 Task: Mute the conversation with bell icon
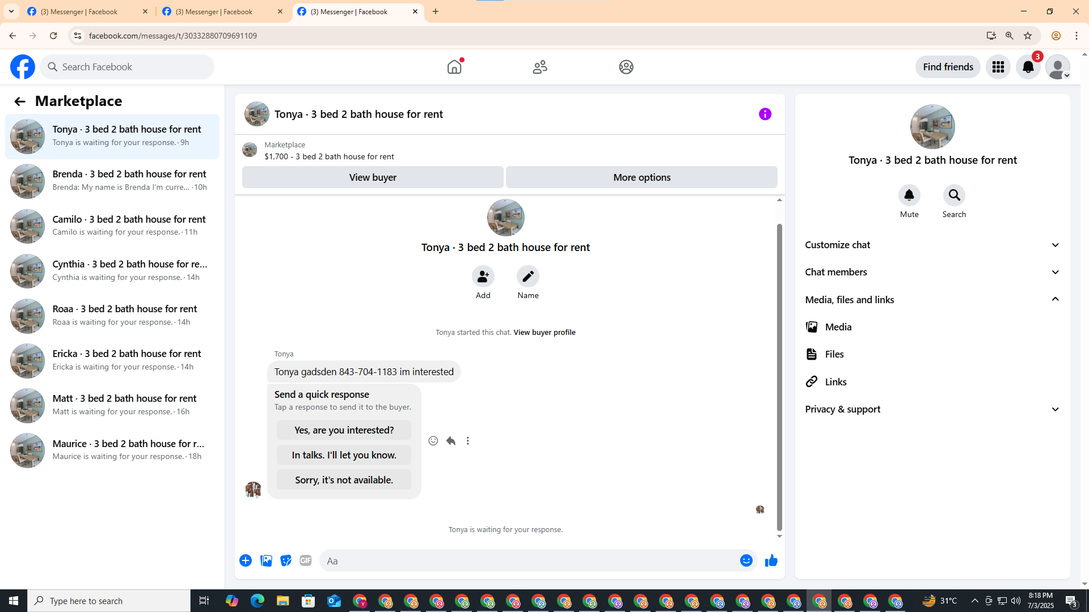(x=909, y=195)
